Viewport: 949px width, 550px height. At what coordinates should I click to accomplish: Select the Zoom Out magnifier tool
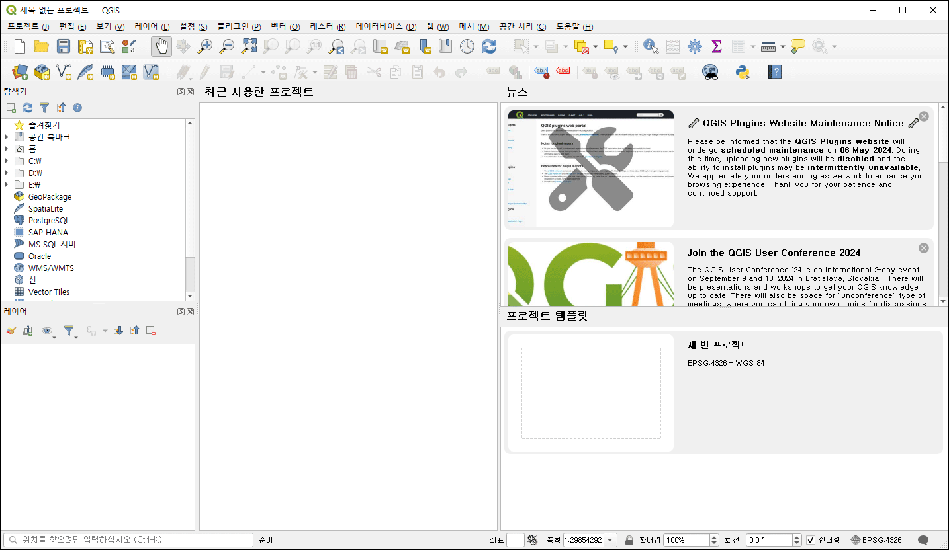pyautogui.click(x=227, y=46)
